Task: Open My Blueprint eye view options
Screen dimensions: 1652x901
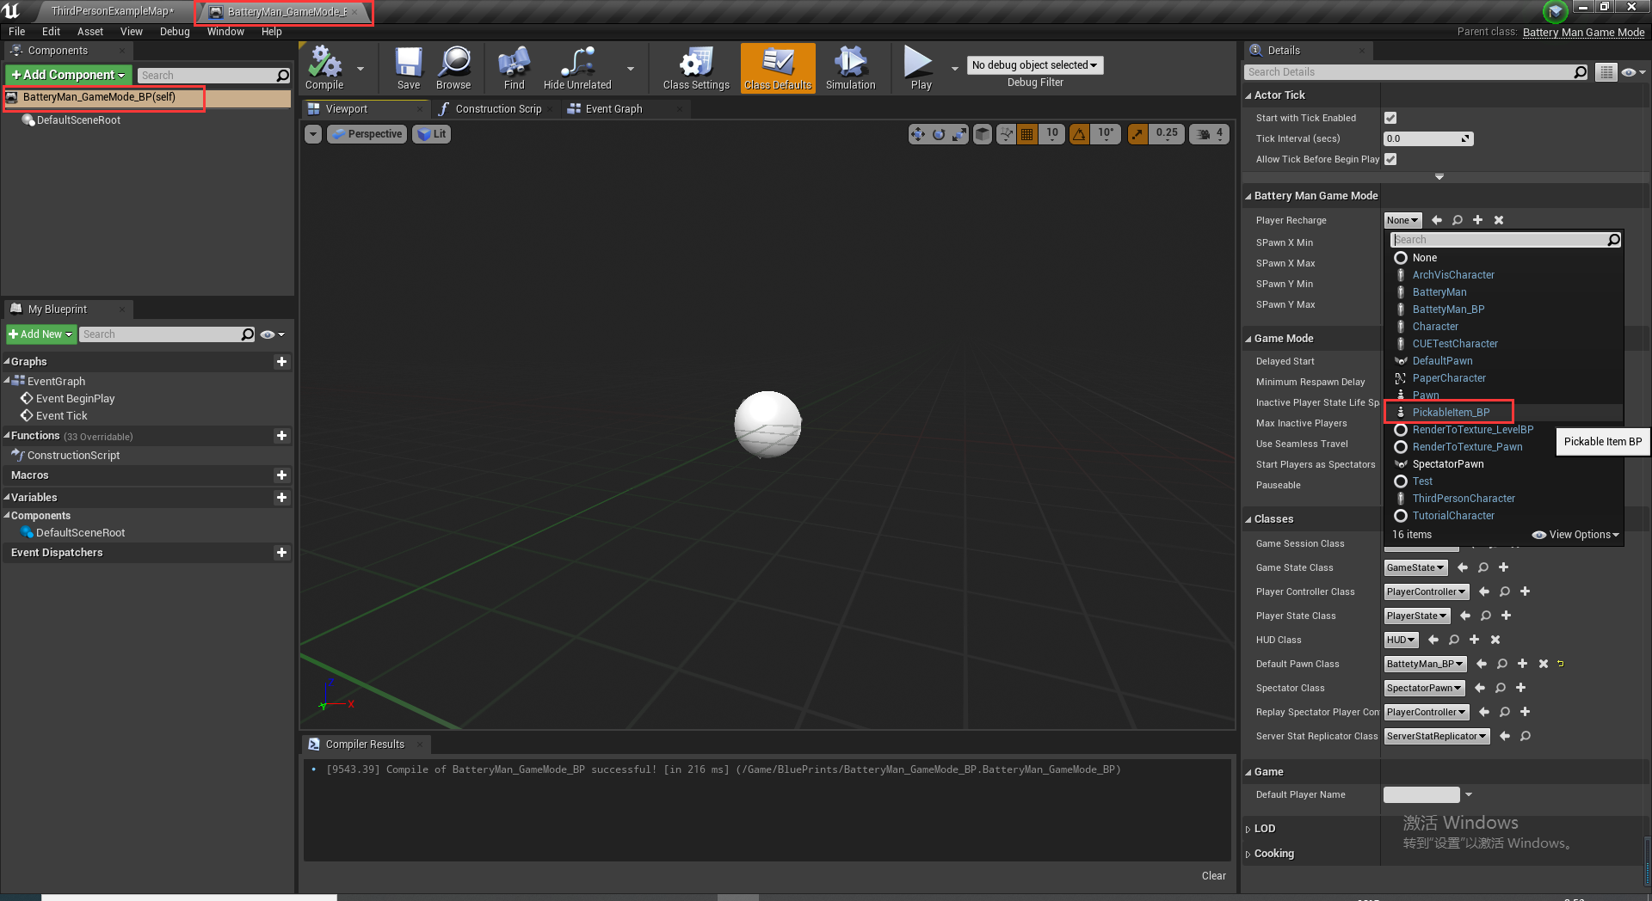Action: (272, 334)
